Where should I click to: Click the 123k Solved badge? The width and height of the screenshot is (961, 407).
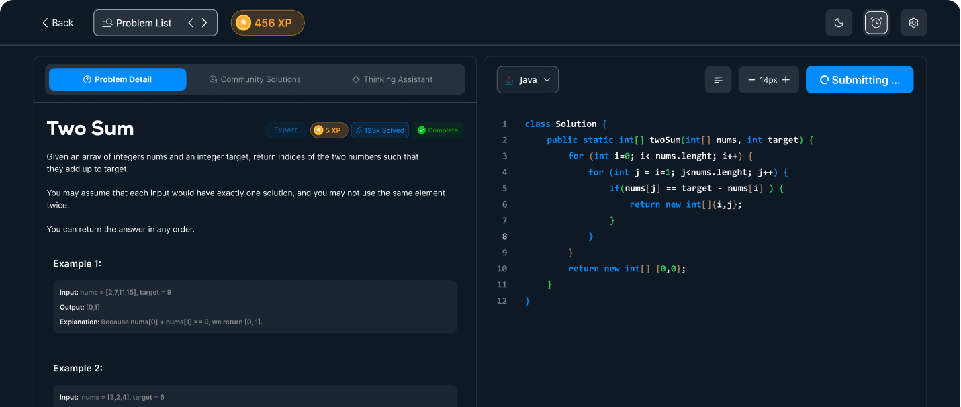click(379, 130)
